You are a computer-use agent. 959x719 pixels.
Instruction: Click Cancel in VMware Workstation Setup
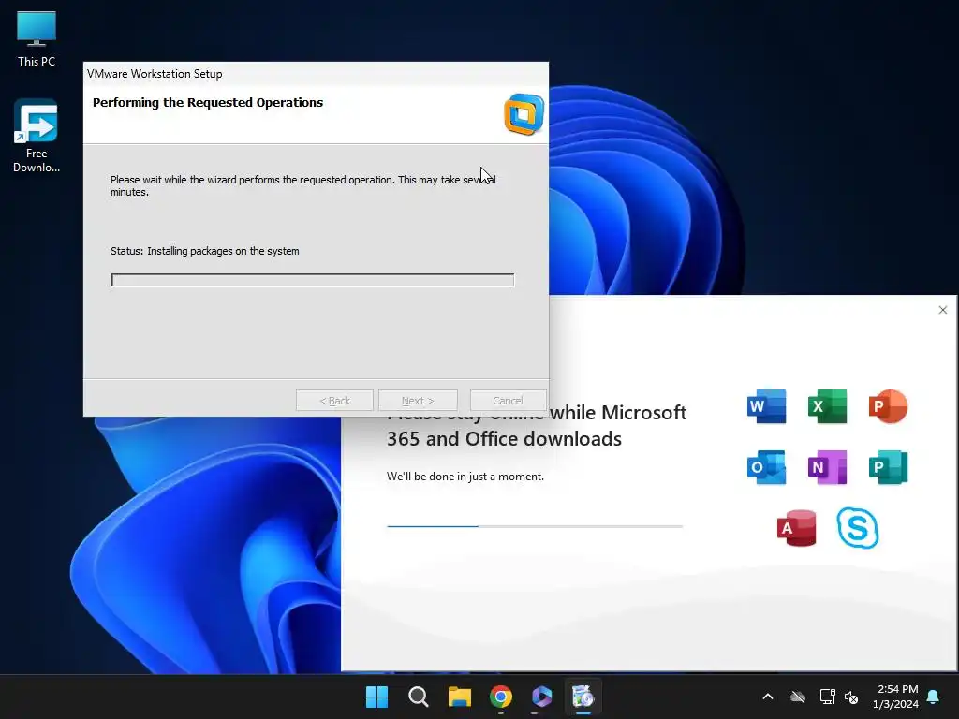(508, 401)
